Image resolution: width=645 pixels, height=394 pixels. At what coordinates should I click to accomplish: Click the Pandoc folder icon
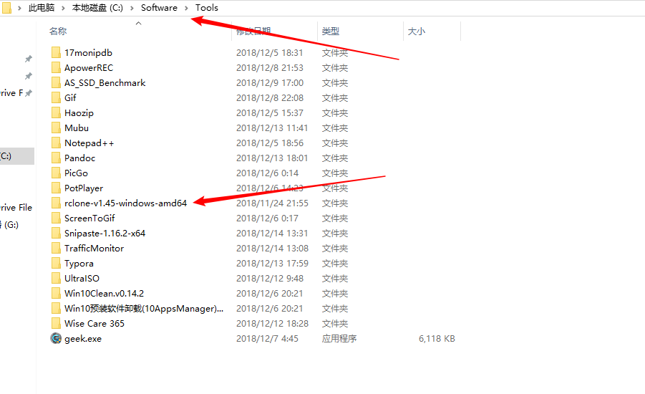(56, 158)
